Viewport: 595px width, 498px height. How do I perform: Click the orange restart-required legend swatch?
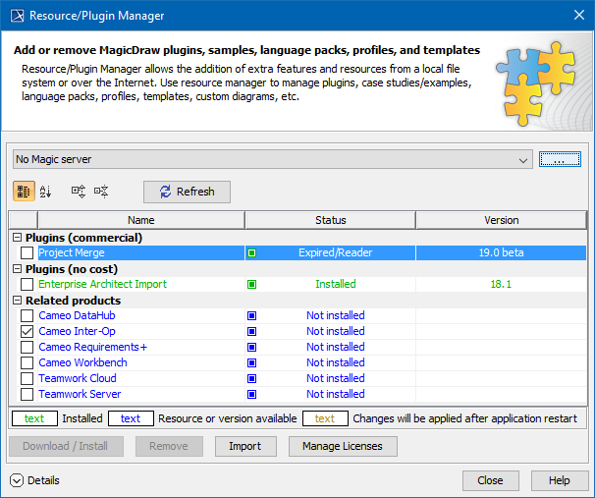[x=325, y=418]
